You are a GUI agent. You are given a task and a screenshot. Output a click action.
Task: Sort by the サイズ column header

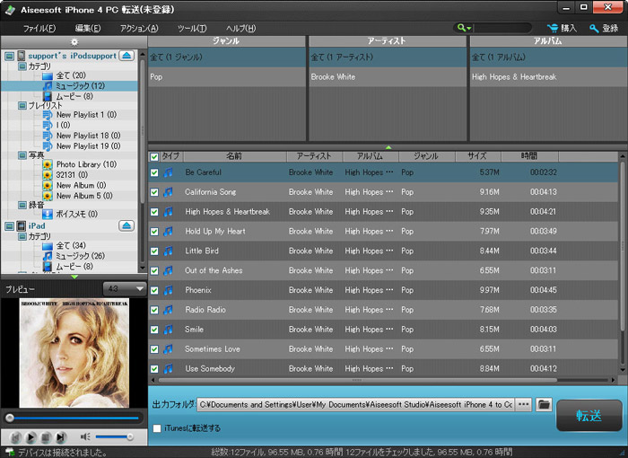[478, 156]
